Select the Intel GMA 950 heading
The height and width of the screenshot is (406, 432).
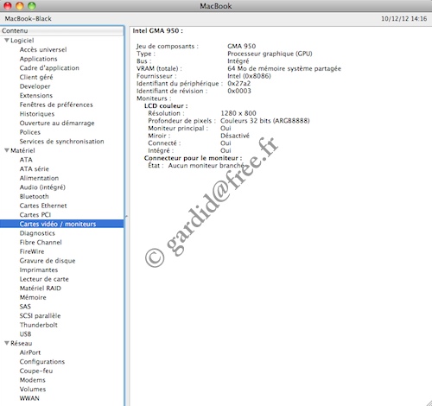pyautogui.click(x=157, y=31)
